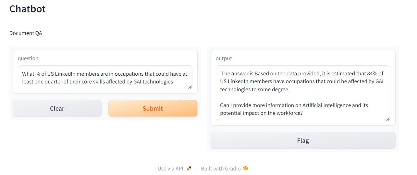Click the question field label
This screenshot has width=417, height=175.
(28, 58)
